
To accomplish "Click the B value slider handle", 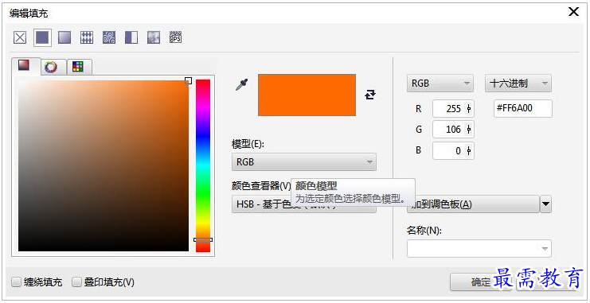I will click(469, 151).
